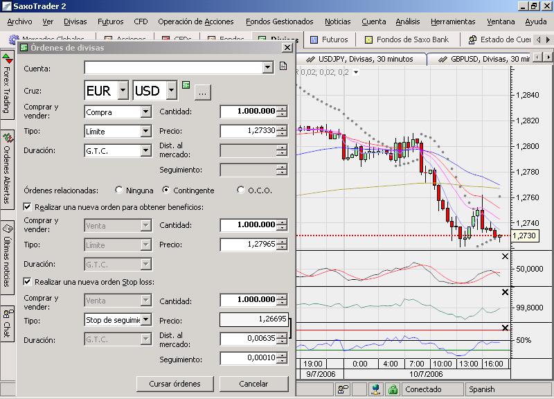The height and width of the screenshot is (399, 554).
Task: Select GBPUSD chart tab
Action: pos(483,59)
